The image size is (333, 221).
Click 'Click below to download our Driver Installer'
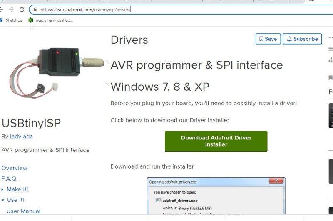coord(170,120)
